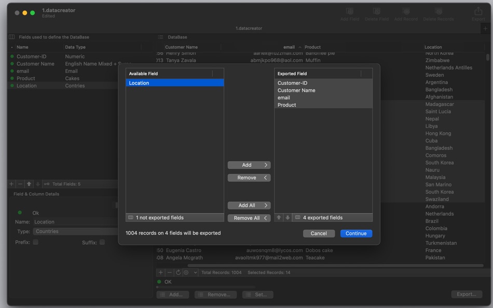493x308 pixels.
Task: Click the new tab plus button
Action: pos(485,29)
